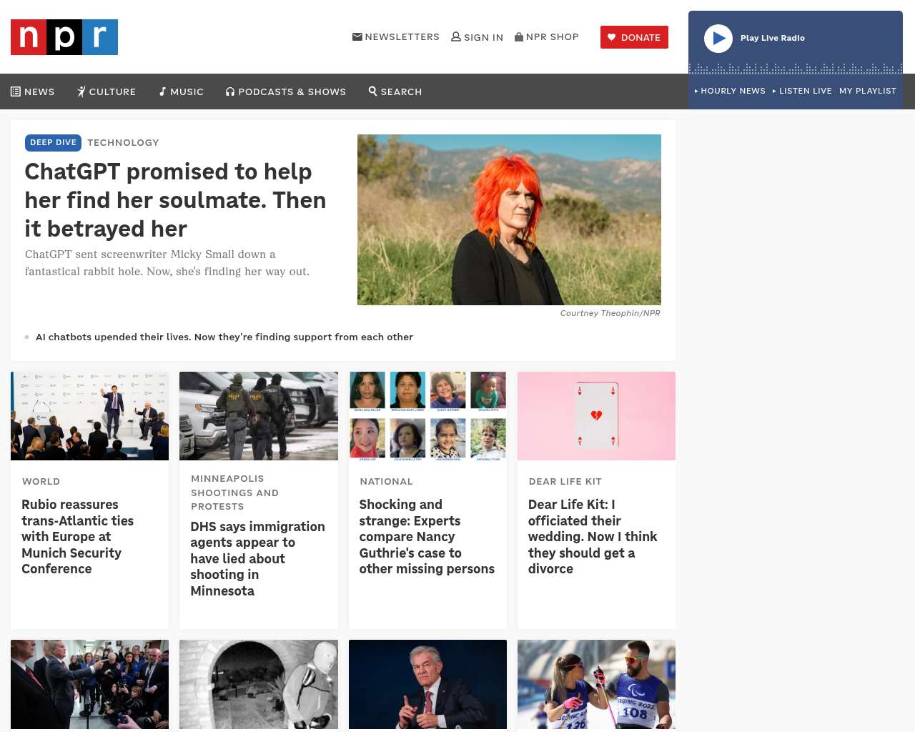915x732 pixels.
Task: Click the Courtney Theophin/NPR photo credit
Action: point(610,313)
